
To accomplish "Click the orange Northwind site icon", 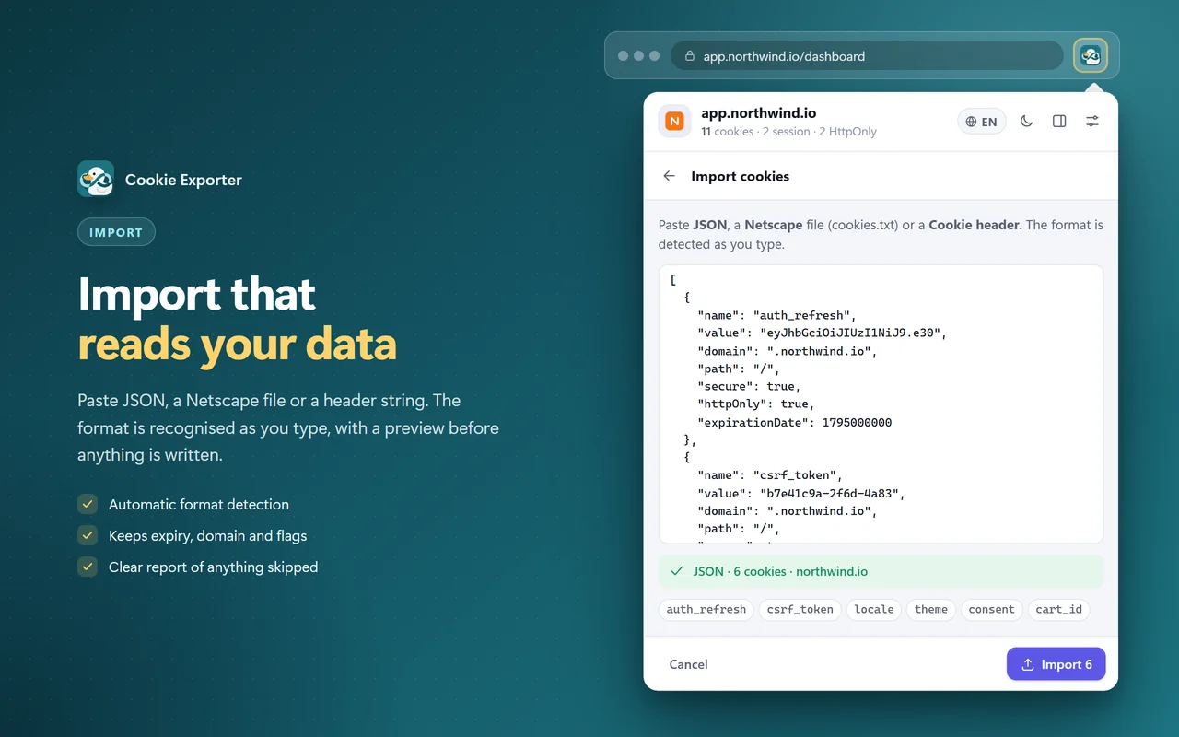I will pos(674,121).
